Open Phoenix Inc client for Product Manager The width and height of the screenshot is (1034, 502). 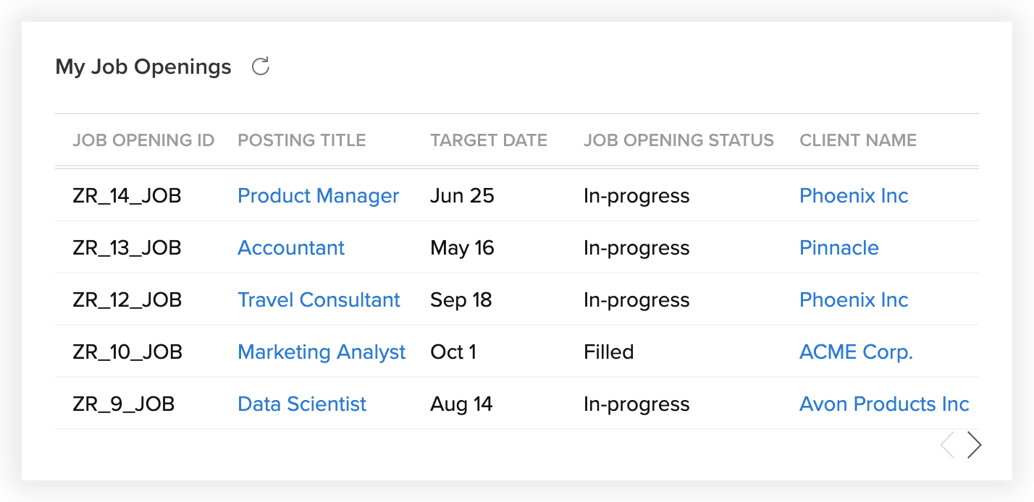(x=854, y=196)
